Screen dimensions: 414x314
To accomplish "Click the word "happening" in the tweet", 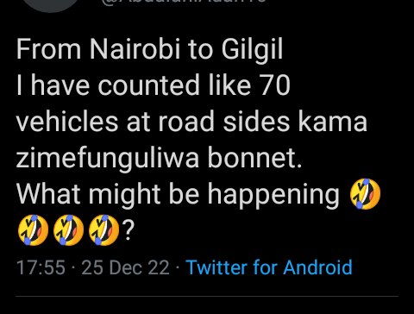I will tap(273, 195).
